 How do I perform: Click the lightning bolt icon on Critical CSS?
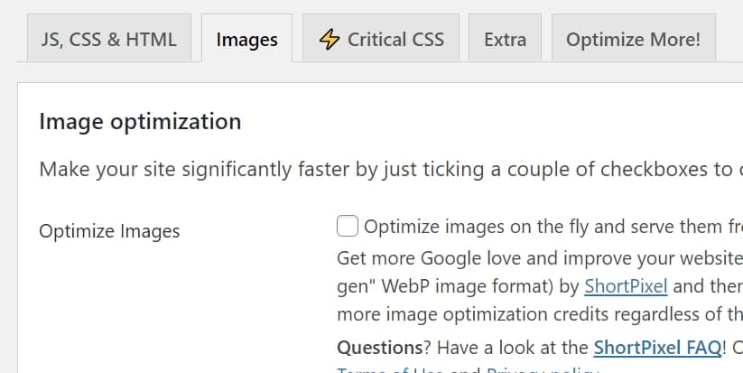(x=330, y=40)
